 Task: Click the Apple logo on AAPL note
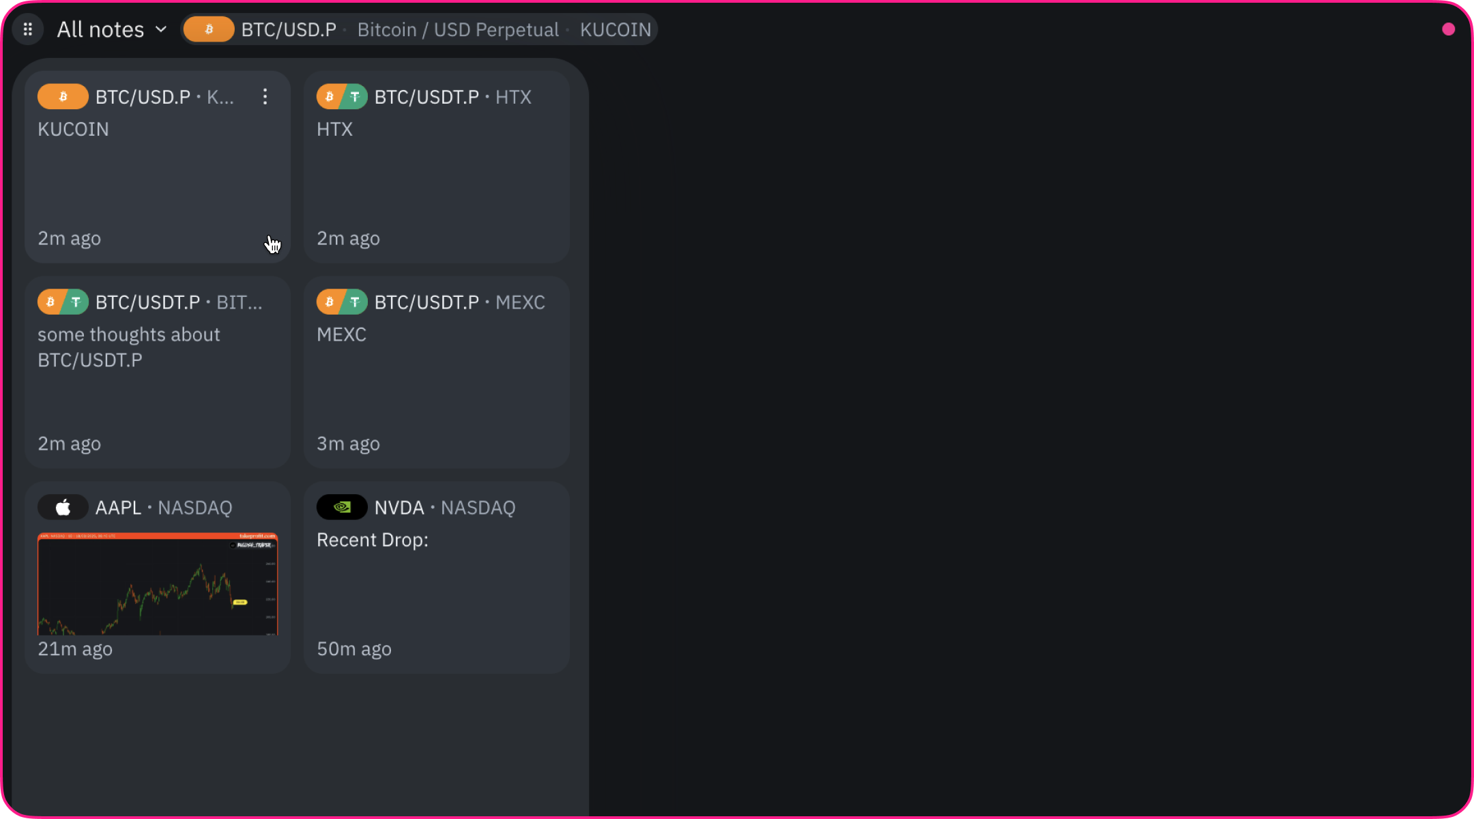coord(63,507)
